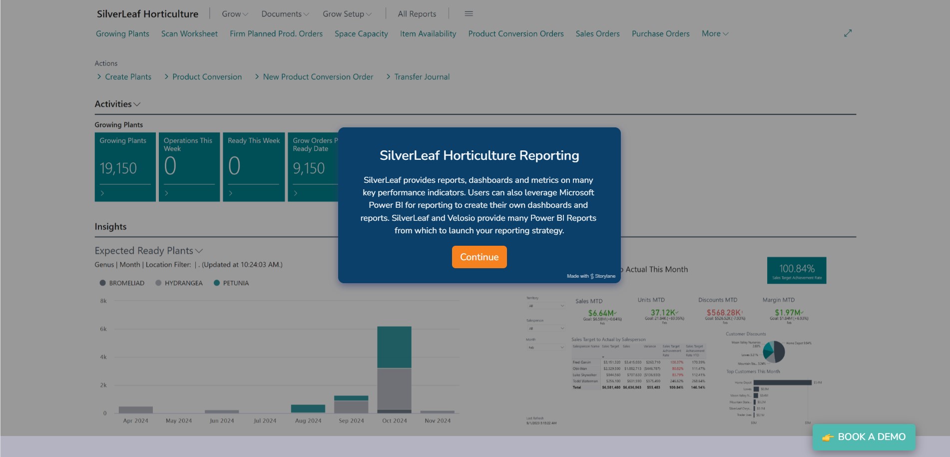
Task: Click the BOOK A DEMO button
Action: tap(864, 437)
